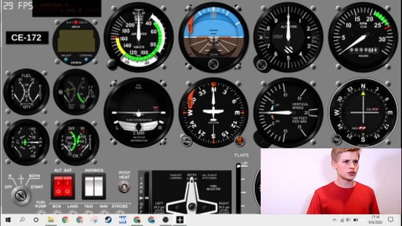Screen dimensions: 402x226
Task: Toggle the left white AVIONICS switch
Action: coord(89,186)
